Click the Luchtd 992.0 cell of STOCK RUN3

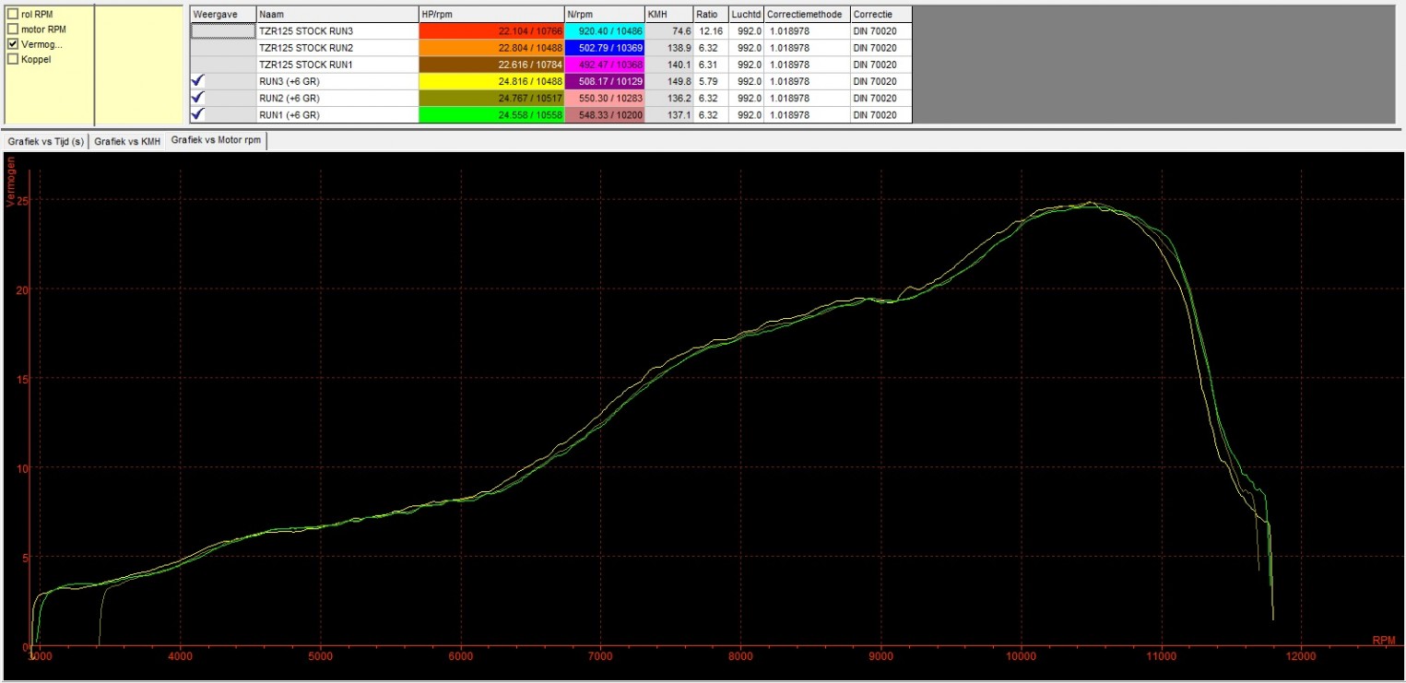(747, 31)
